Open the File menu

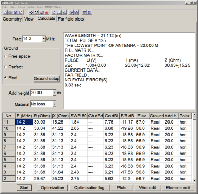tap(5, 7)
